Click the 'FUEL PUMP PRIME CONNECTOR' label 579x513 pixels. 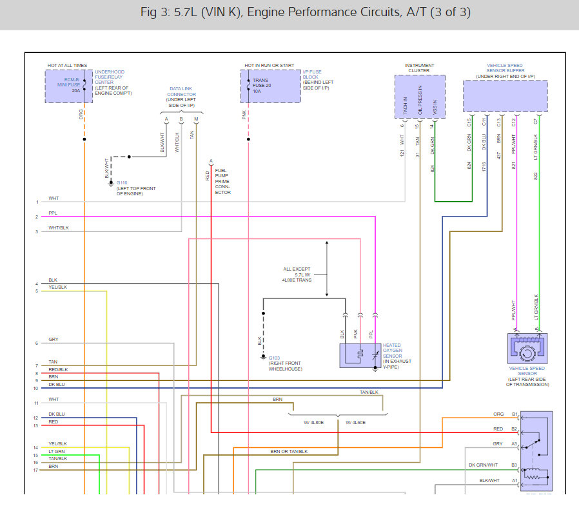tap(222, 181)
